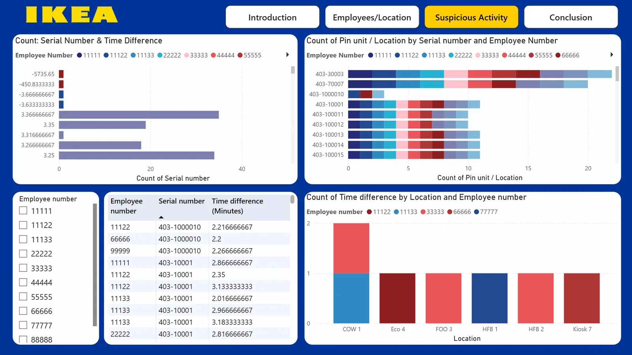Screen dimensions: 632x355
Task: Click the HFB 2 axis label
Action: pos(536,329)
